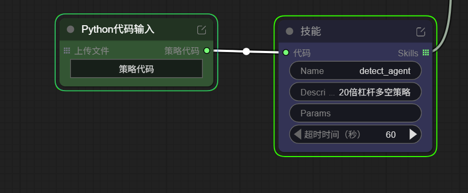Open the edit icon on Python代码输入 node

pyautogui.click(x=202, y=30)
